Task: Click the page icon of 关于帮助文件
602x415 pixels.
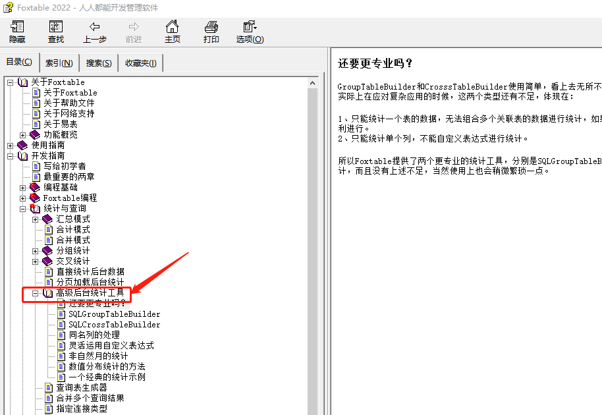Action: click(x=36, y=103)
